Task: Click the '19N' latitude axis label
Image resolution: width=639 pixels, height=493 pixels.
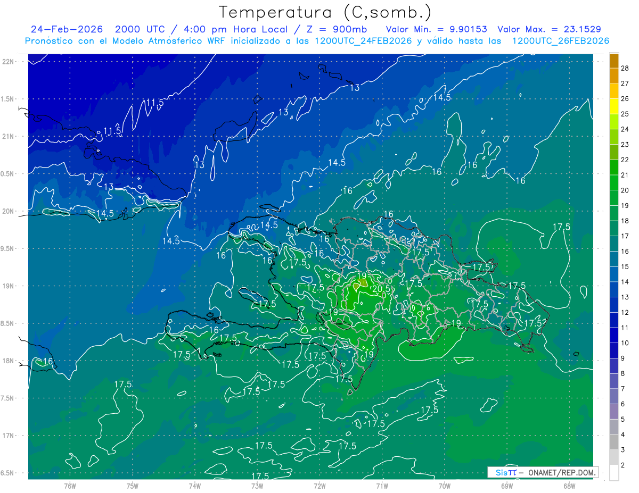Action: click(x=7, y=286)
